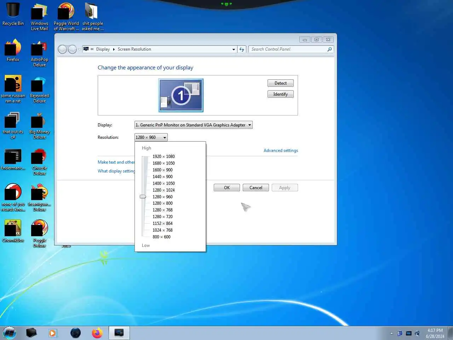Screen dimensions: 453x340
Task: Choose 1680 × 1050 resolution
Action: pos(164,163)
